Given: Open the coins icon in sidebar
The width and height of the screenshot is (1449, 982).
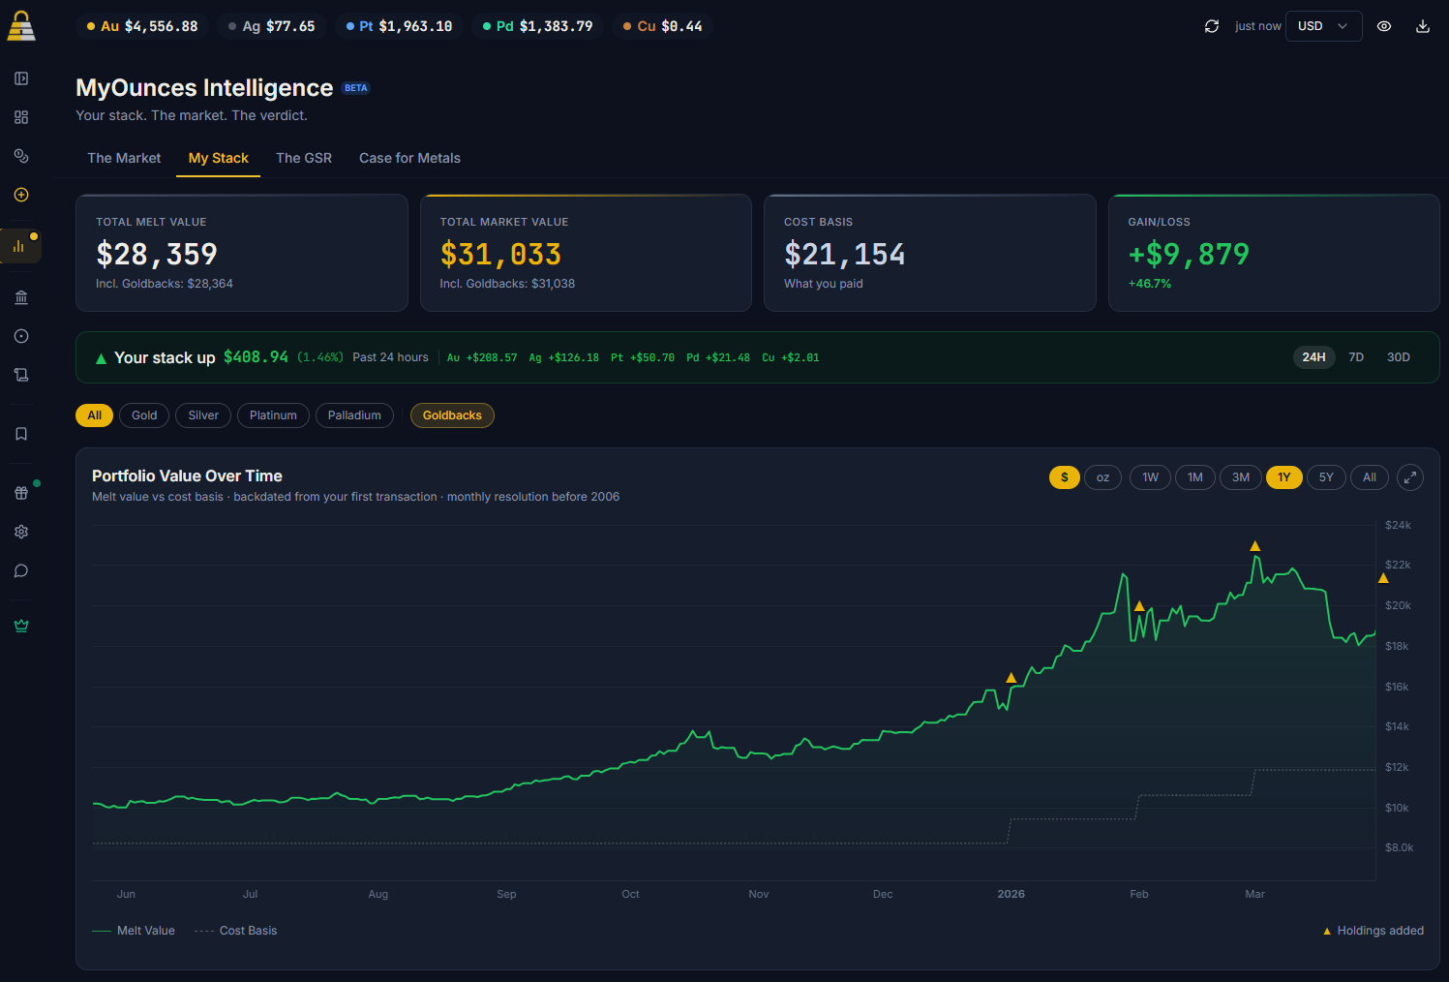Looking at the screenshot, I should (21, 156).
